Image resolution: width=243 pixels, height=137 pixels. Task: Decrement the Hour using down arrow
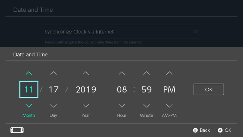(x=122, y=106)
